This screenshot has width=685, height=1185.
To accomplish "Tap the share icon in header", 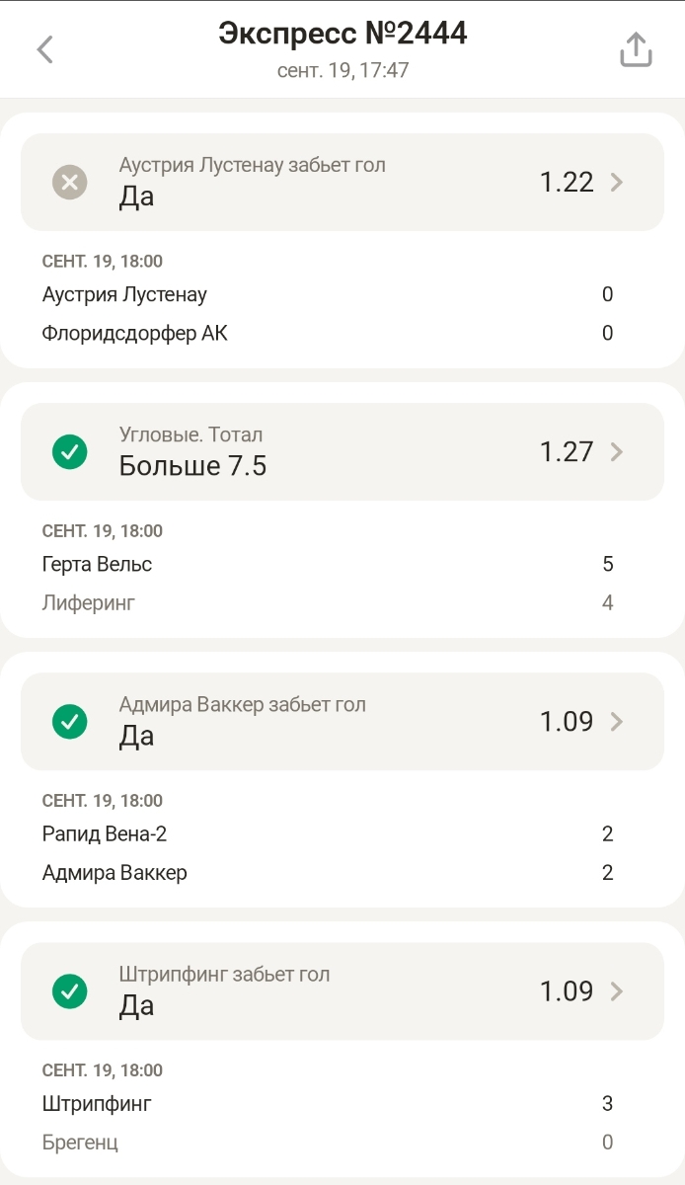I will [x=636, y=49].
